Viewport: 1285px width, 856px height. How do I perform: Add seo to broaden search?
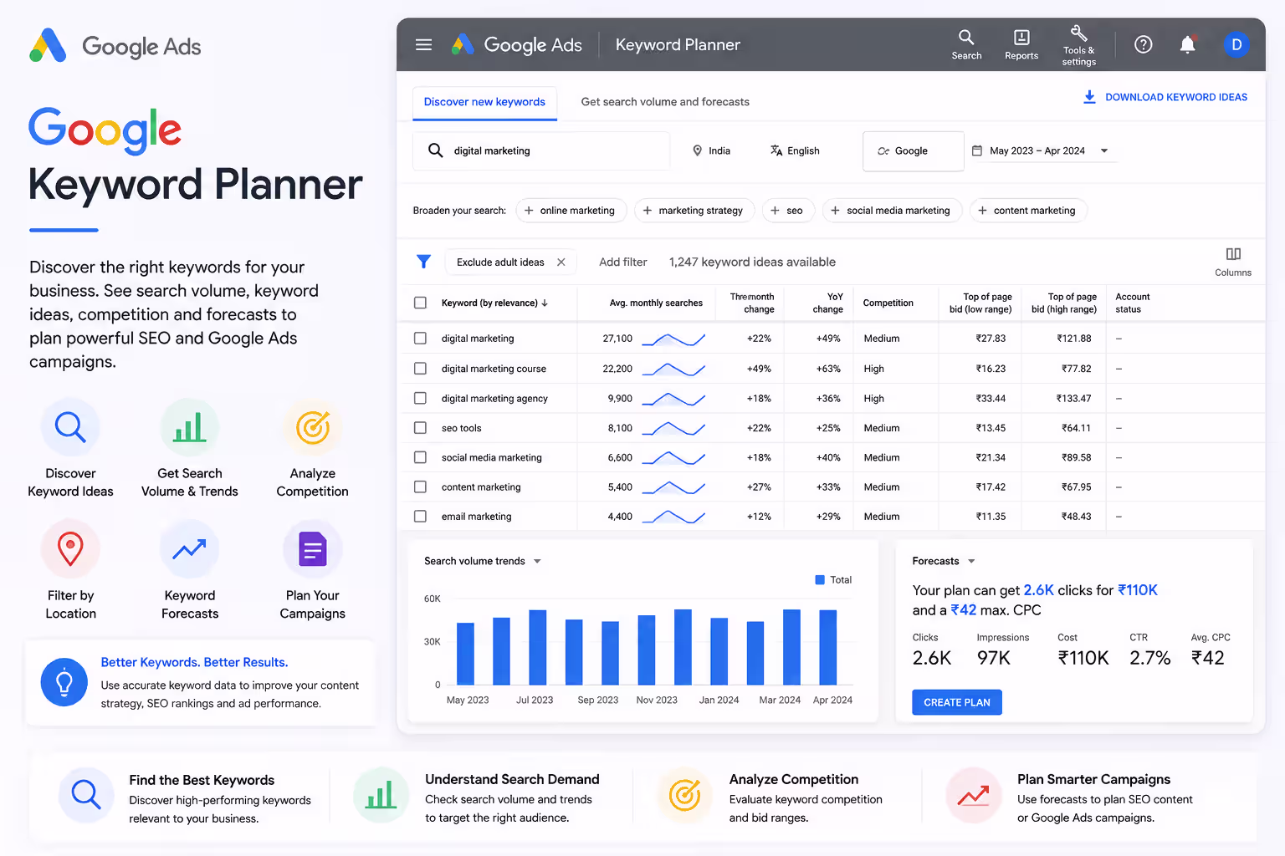click(787, 211)
